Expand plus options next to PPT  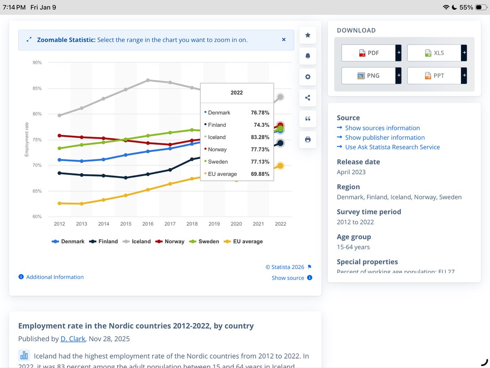click(x=464, y=76)
